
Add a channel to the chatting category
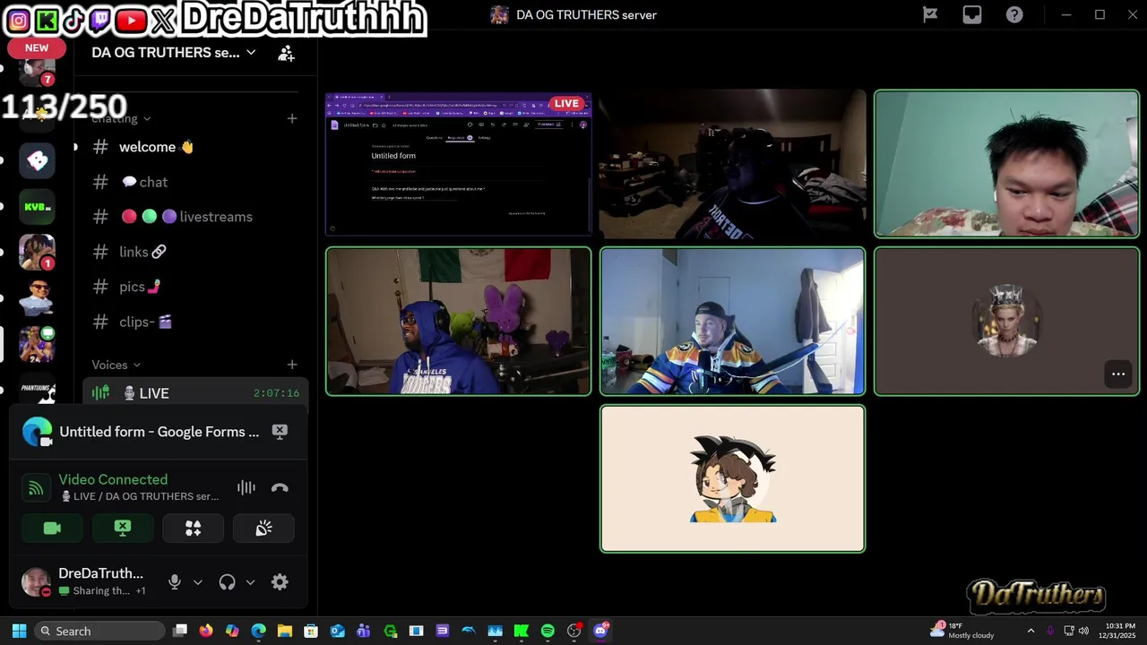[292, 118]
